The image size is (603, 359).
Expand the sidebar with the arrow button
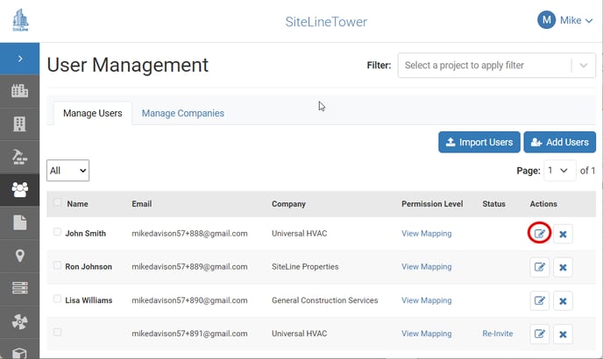click(19, 59)
